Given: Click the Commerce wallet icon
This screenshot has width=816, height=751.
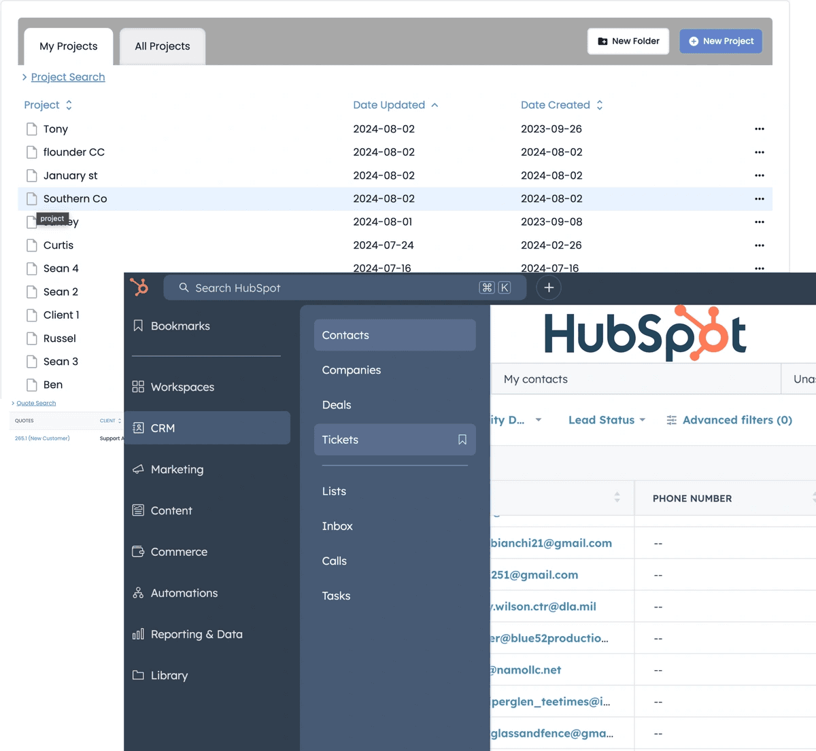Looking at the screenshot, I should click(x=138, y=551).
